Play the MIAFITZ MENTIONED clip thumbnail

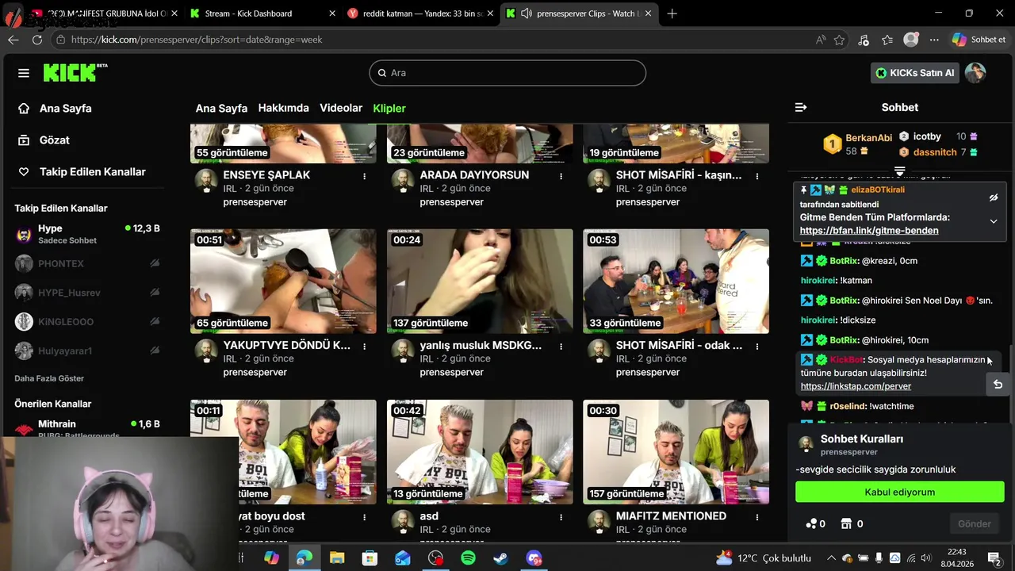point(676,452)
